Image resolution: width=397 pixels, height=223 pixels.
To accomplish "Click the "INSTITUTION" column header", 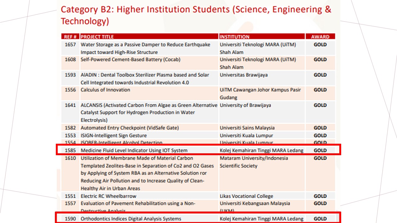I will pos(234,37).
